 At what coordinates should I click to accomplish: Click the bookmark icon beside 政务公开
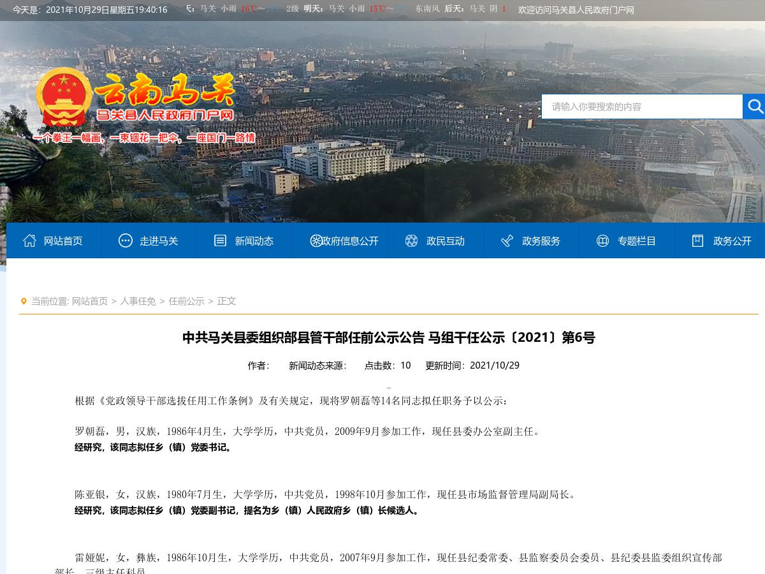pyautogui.click(x=698, y=240)
